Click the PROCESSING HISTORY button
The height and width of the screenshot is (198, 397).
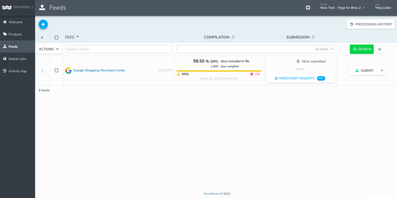371,24
